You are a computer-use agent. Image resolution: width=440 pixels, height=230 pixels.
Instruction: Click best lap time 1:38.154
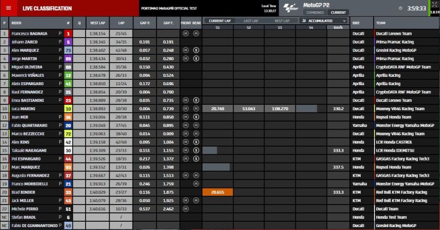pos(98,33)
